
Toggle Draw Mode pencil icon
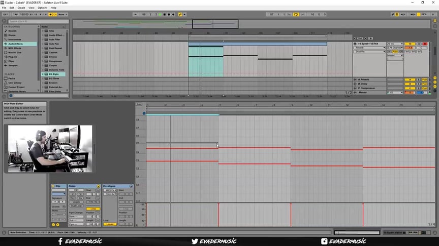393,15
